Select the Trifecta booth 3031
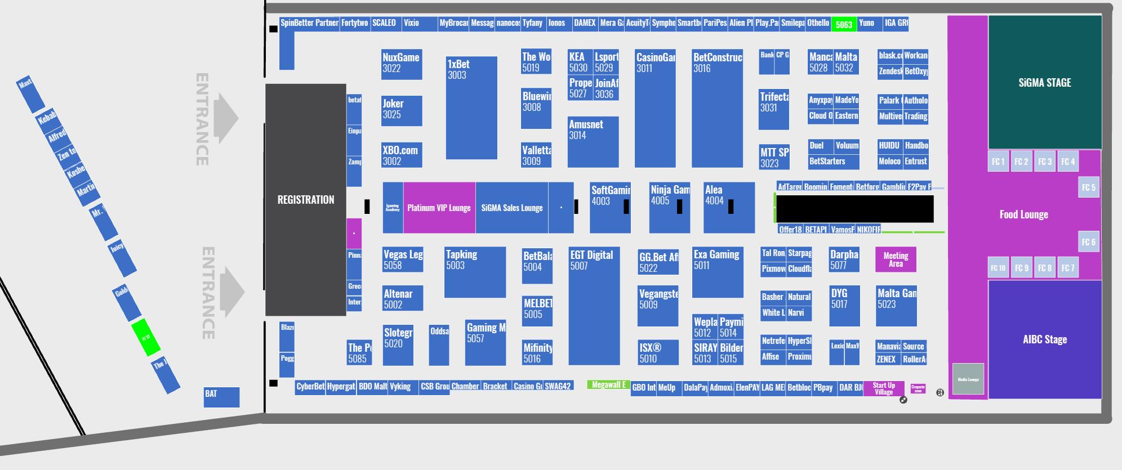This screenshot has height=470, width=1122. coord(774,109)
